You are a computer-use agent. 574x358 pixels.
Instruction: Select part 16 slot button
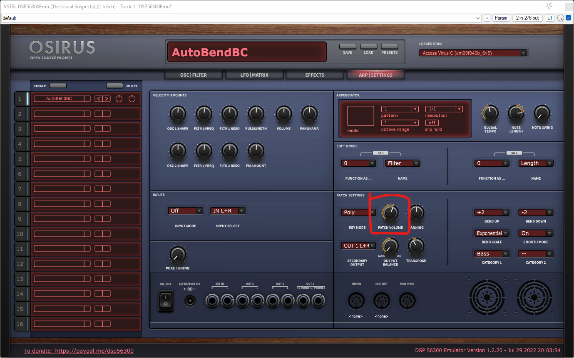click(20, 324)
